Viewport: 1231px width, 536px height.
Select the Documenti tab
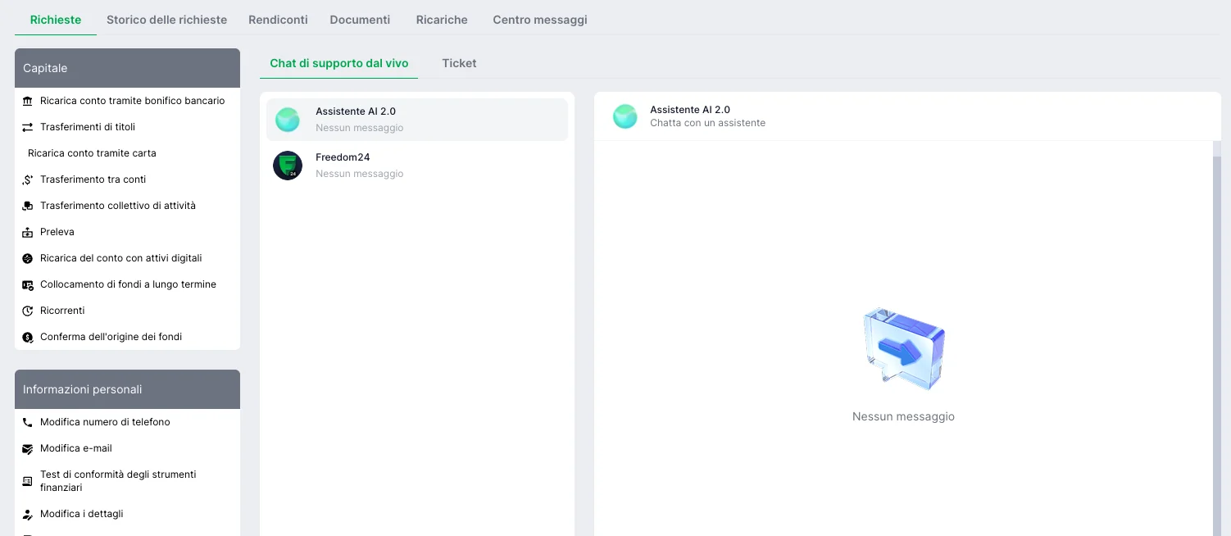(360, 20)
